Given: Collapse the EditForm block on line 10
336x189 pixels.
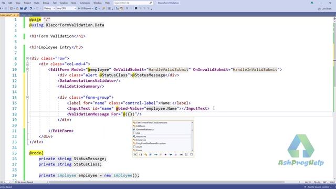Looking at the screenshot, I should coord(27,70).
